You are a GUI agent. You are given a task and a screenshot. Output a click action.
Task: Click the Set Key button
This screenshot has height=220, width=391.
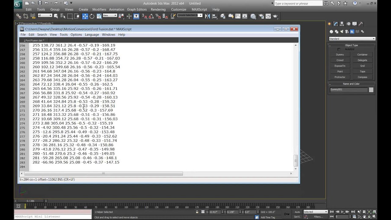click(297, 217)
